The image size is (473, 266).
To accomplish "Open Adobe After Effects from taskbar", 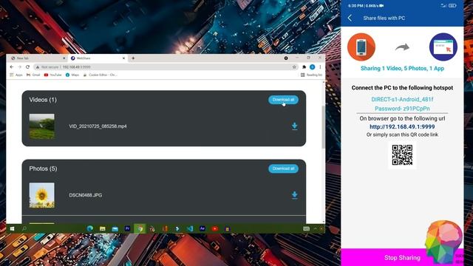I will click(202, 228).
